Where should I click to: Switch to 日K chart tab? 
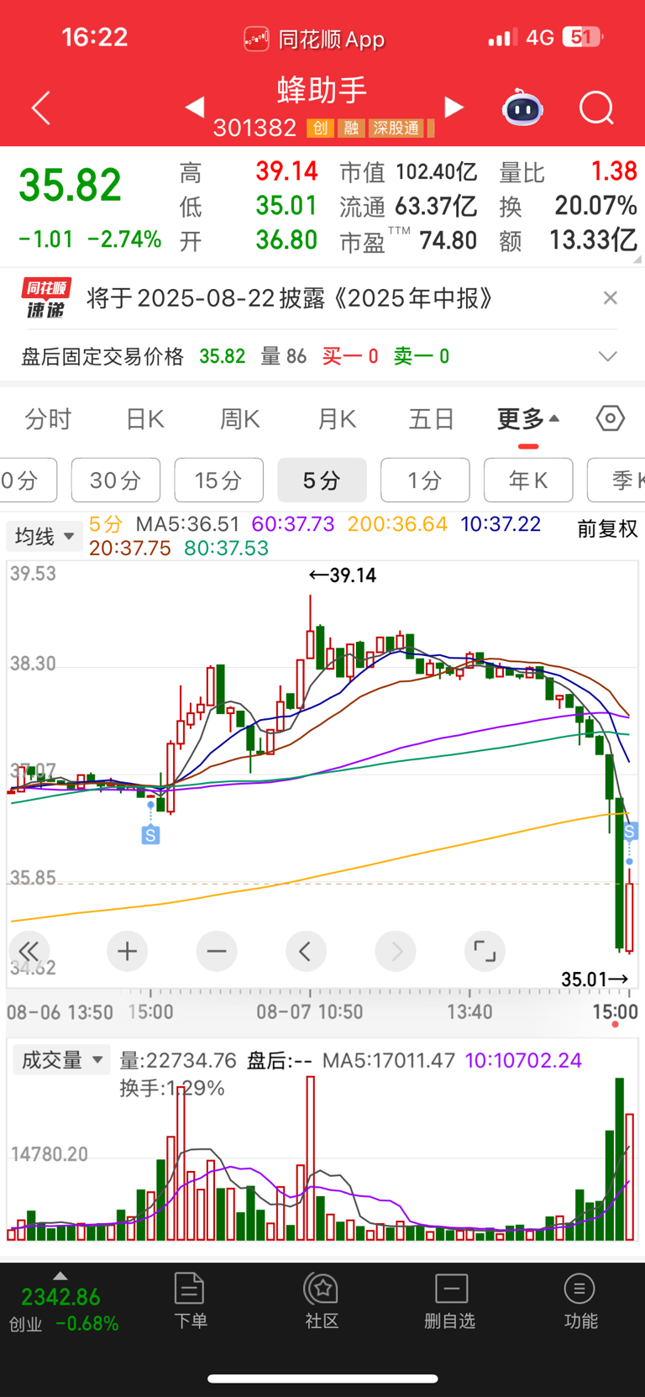[x=145, y=419]
